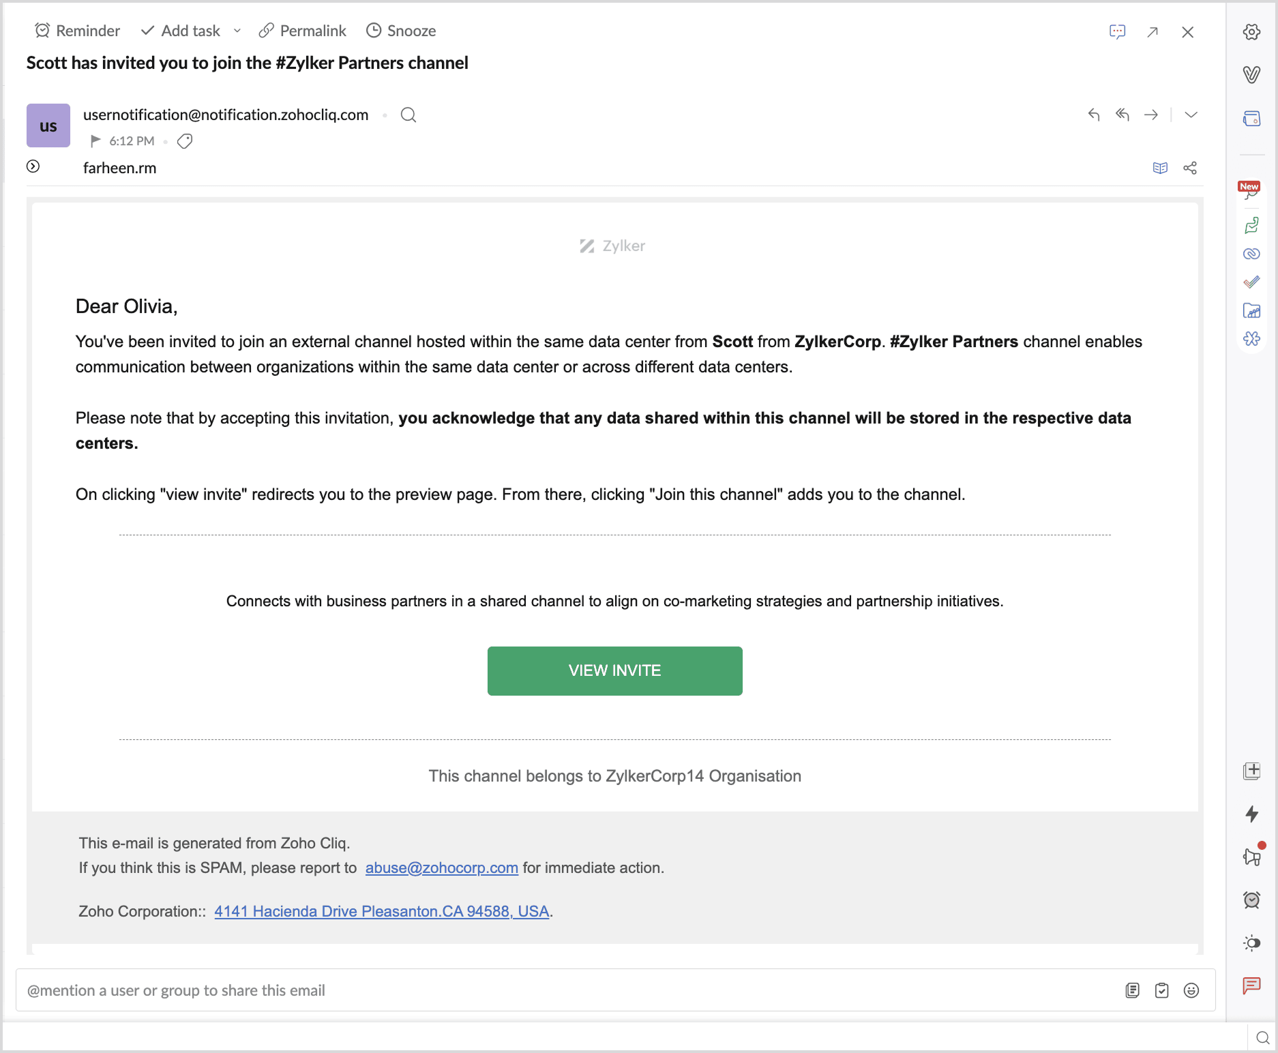Search emails from this sender
Screen dimensions: 1278x1053
(x=408, y=115)
